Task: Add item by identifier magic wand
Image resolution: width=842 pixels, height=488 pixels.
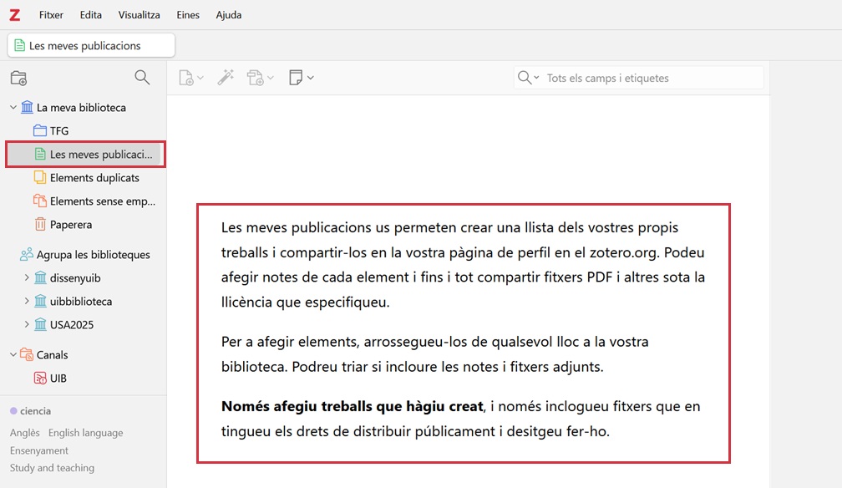Action: [226, 78]
